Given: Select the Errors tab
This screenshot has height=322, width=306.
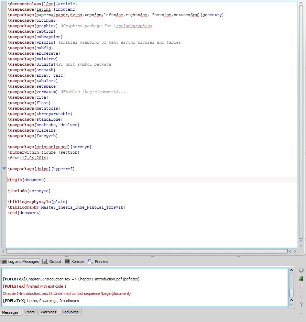Looking at the screenshot, I should pos(29,312).
